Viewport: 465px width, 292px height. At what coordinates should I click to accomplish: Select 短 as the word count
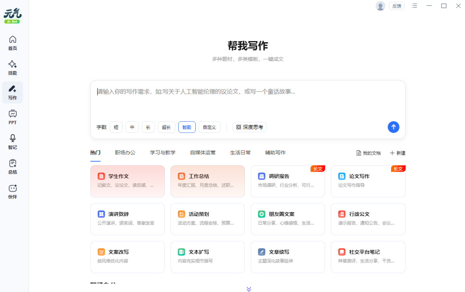click(x=116, y=127)
